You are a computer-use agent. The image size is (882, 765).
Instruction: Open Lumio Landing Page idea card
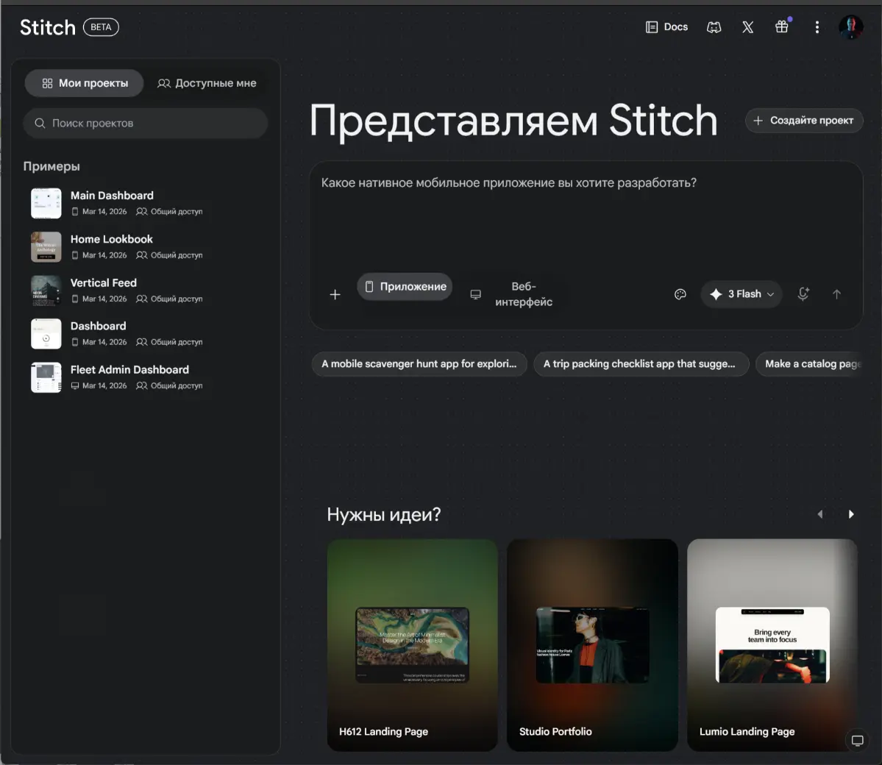pyautogui.click(x=772, y=644)
